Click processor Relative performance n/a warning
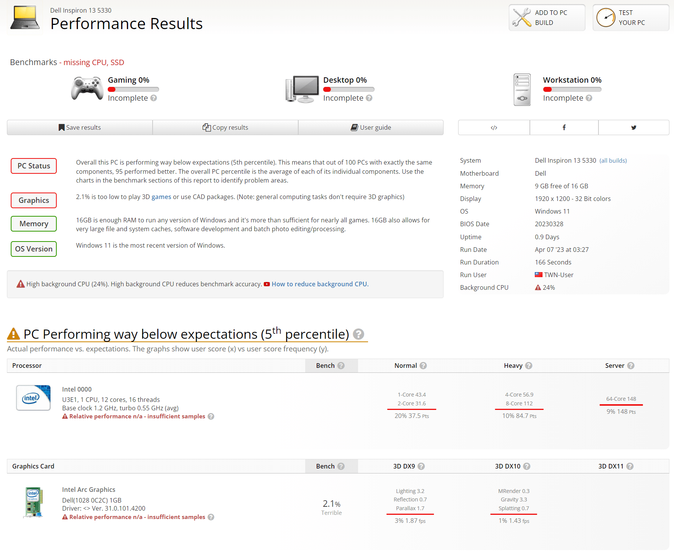 click(134, 416)
